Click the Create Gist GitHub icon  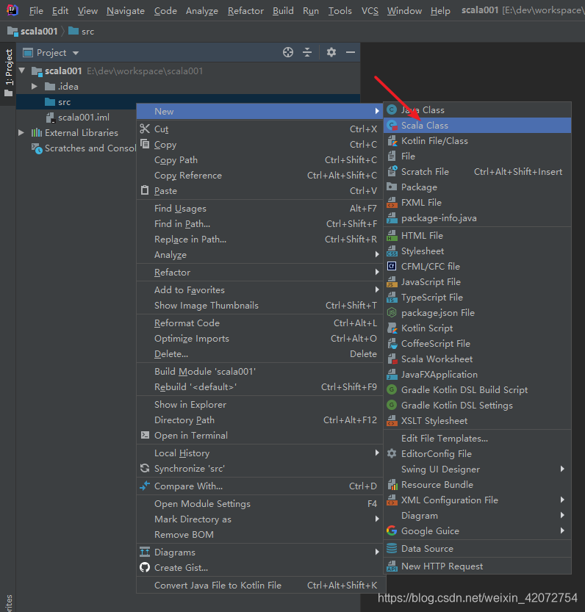tap(145, 567)
